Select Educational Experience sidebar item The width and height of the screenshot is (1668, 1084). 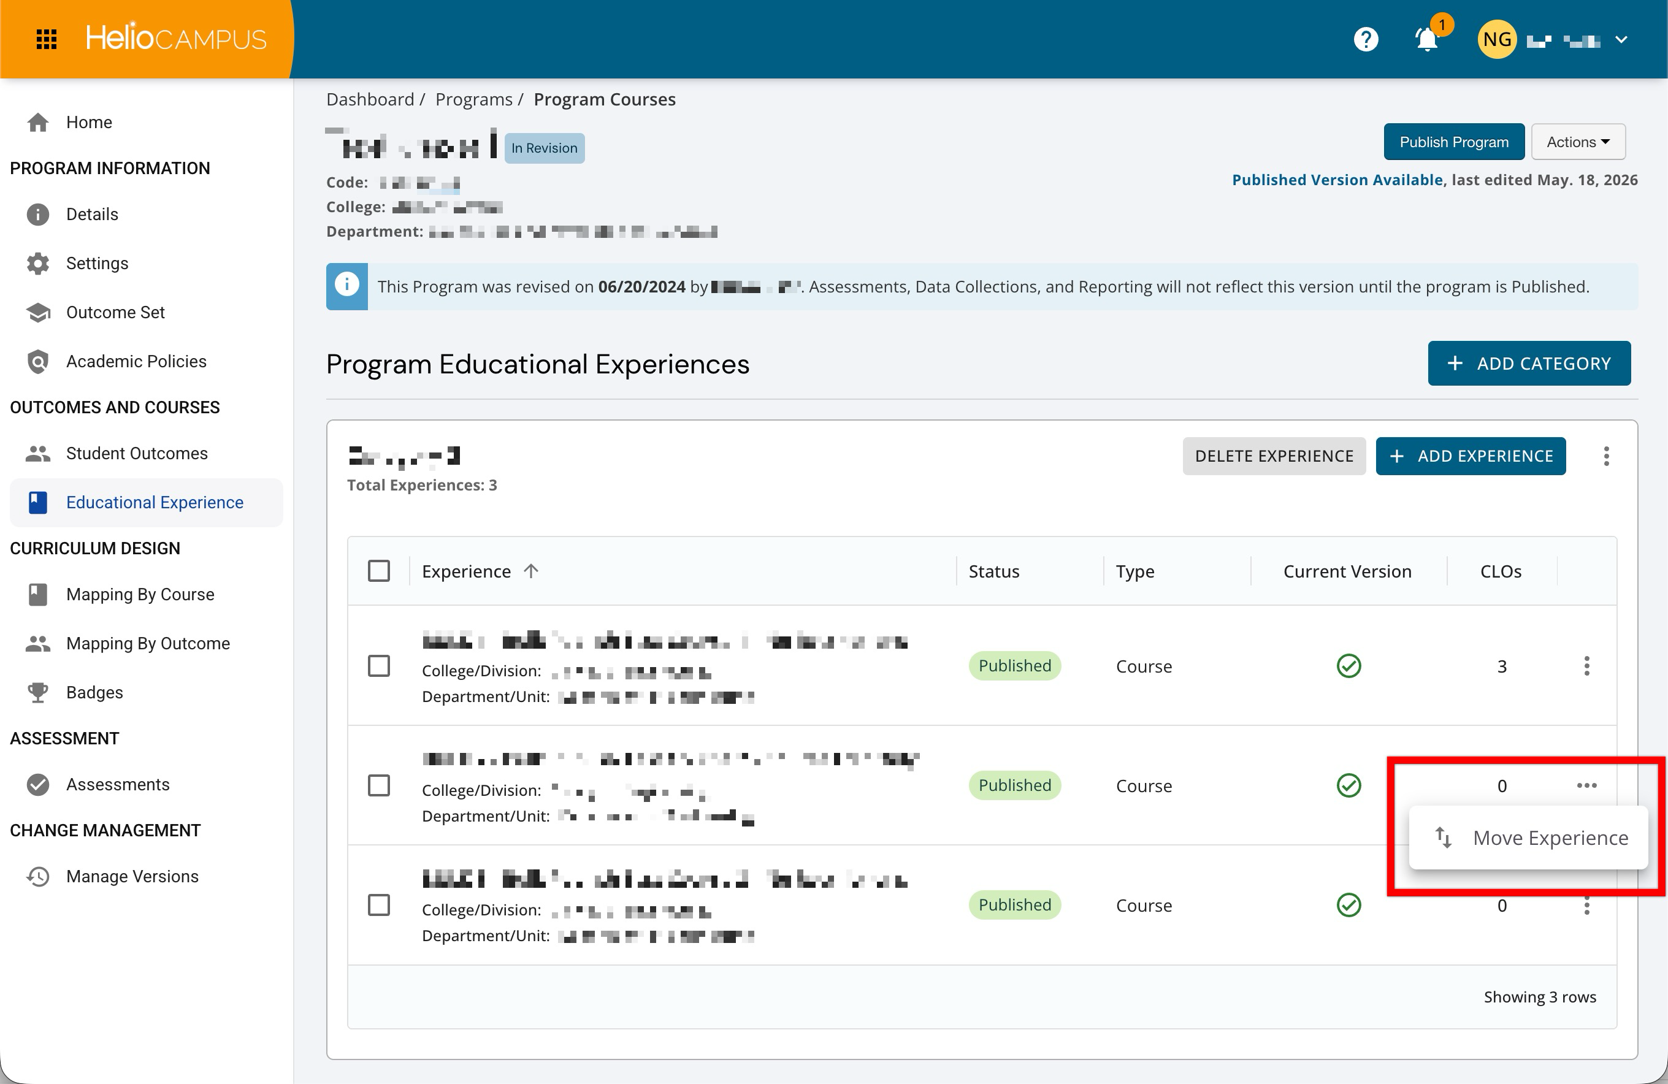point(147,502)
